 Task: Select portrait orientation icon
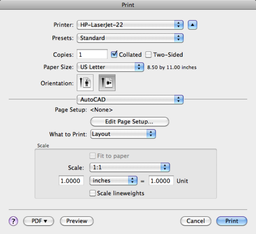[x=85, y=83]
